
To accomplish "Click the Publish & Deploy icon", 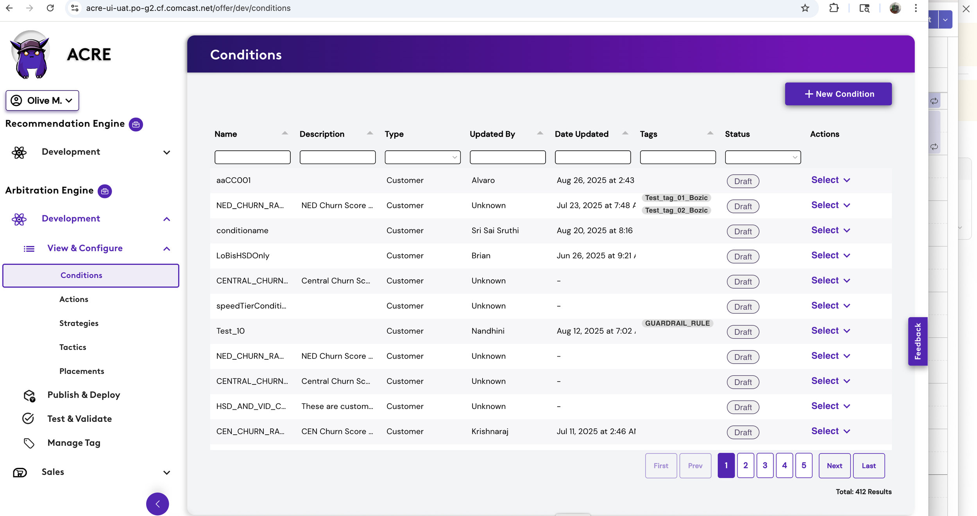I will [29, 395].
